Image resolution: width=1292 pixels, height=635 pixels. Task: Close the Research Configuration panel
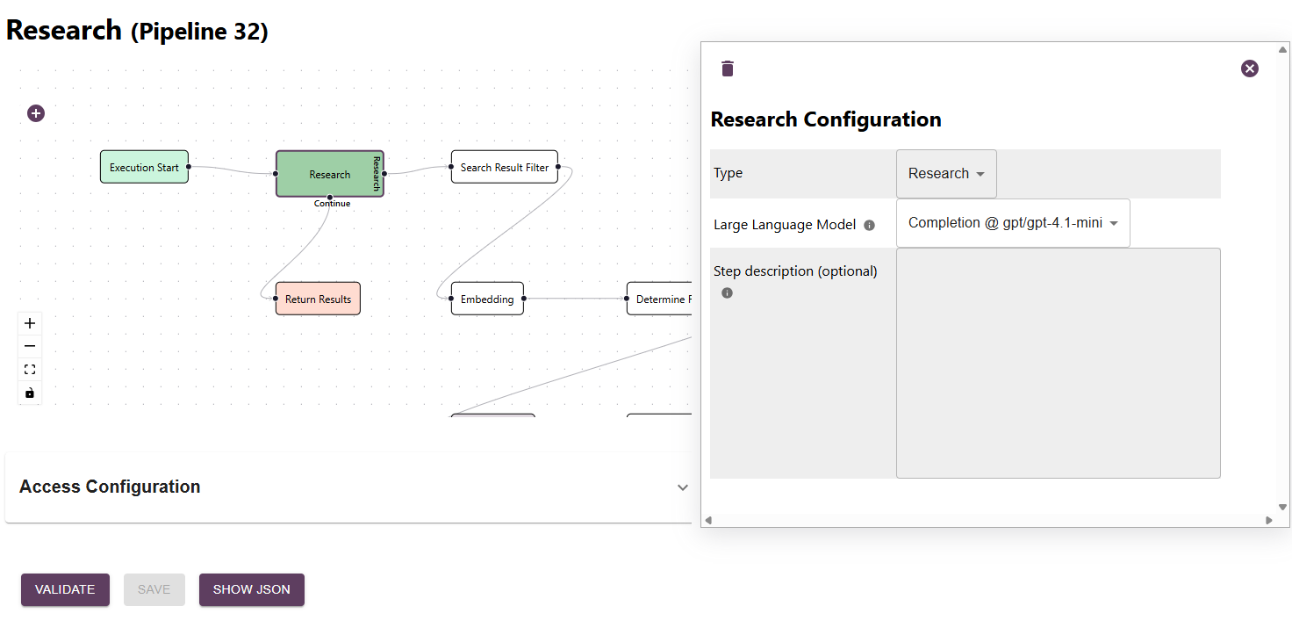click(1249, 69)
